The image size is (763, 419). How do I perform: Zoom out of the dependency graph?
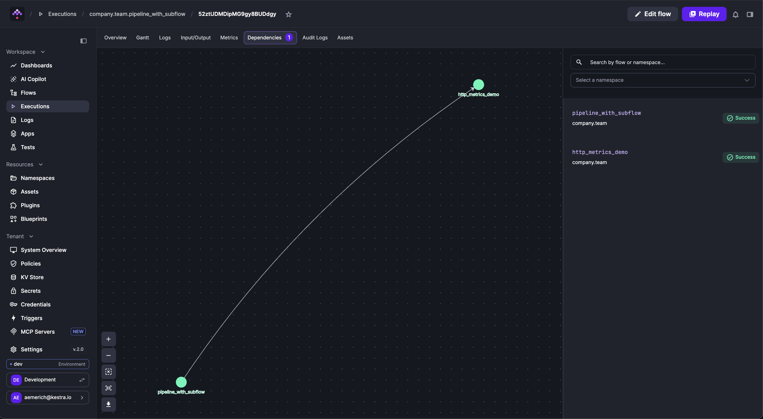[108, 355]
